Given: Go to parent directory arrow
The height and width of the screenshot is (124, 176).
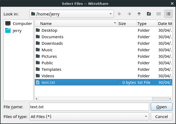Looking at the screenshot, I should pyautogui.click(x=139, y=14).
